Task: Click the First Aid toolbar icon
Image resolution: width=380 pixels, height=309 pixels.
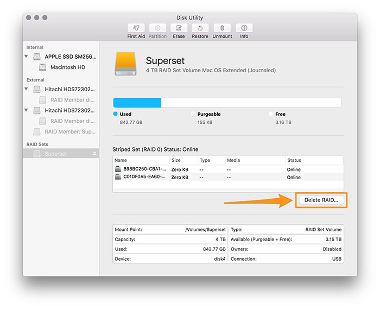Action: click(x=136, y=28)
